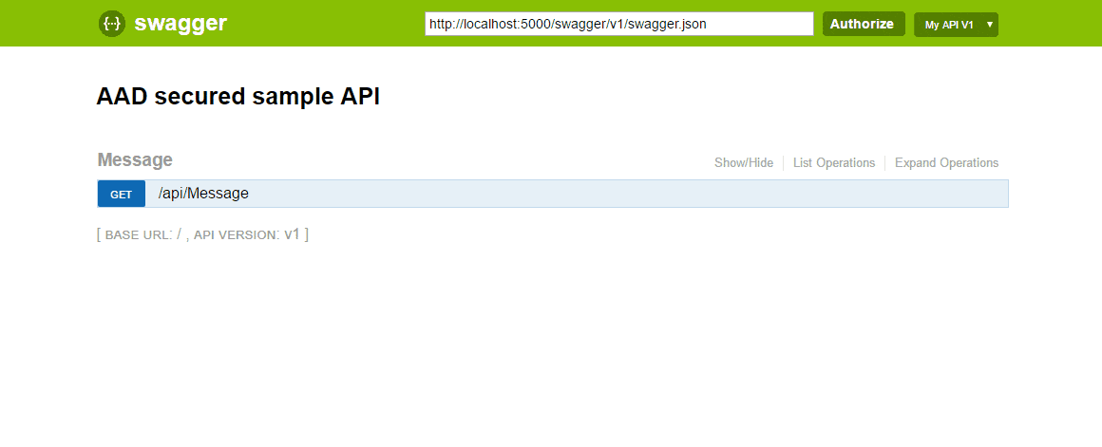Toggle the Message section heading
1102x447 pixels.
click(x=135, y=160)
